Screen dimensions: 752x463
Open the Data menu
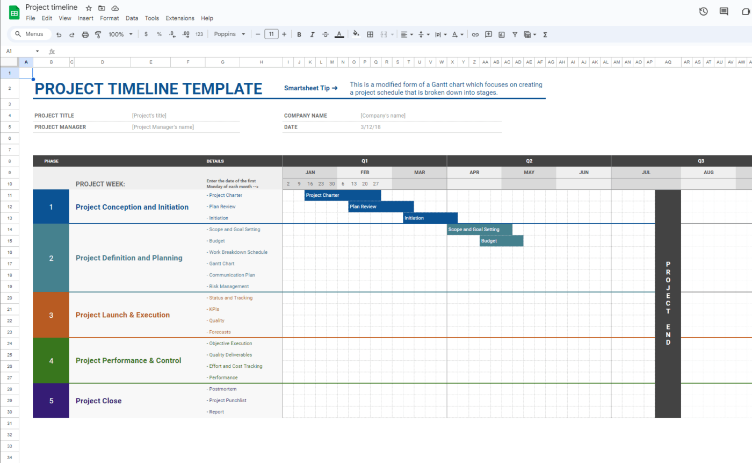click(x=132, y=18)
